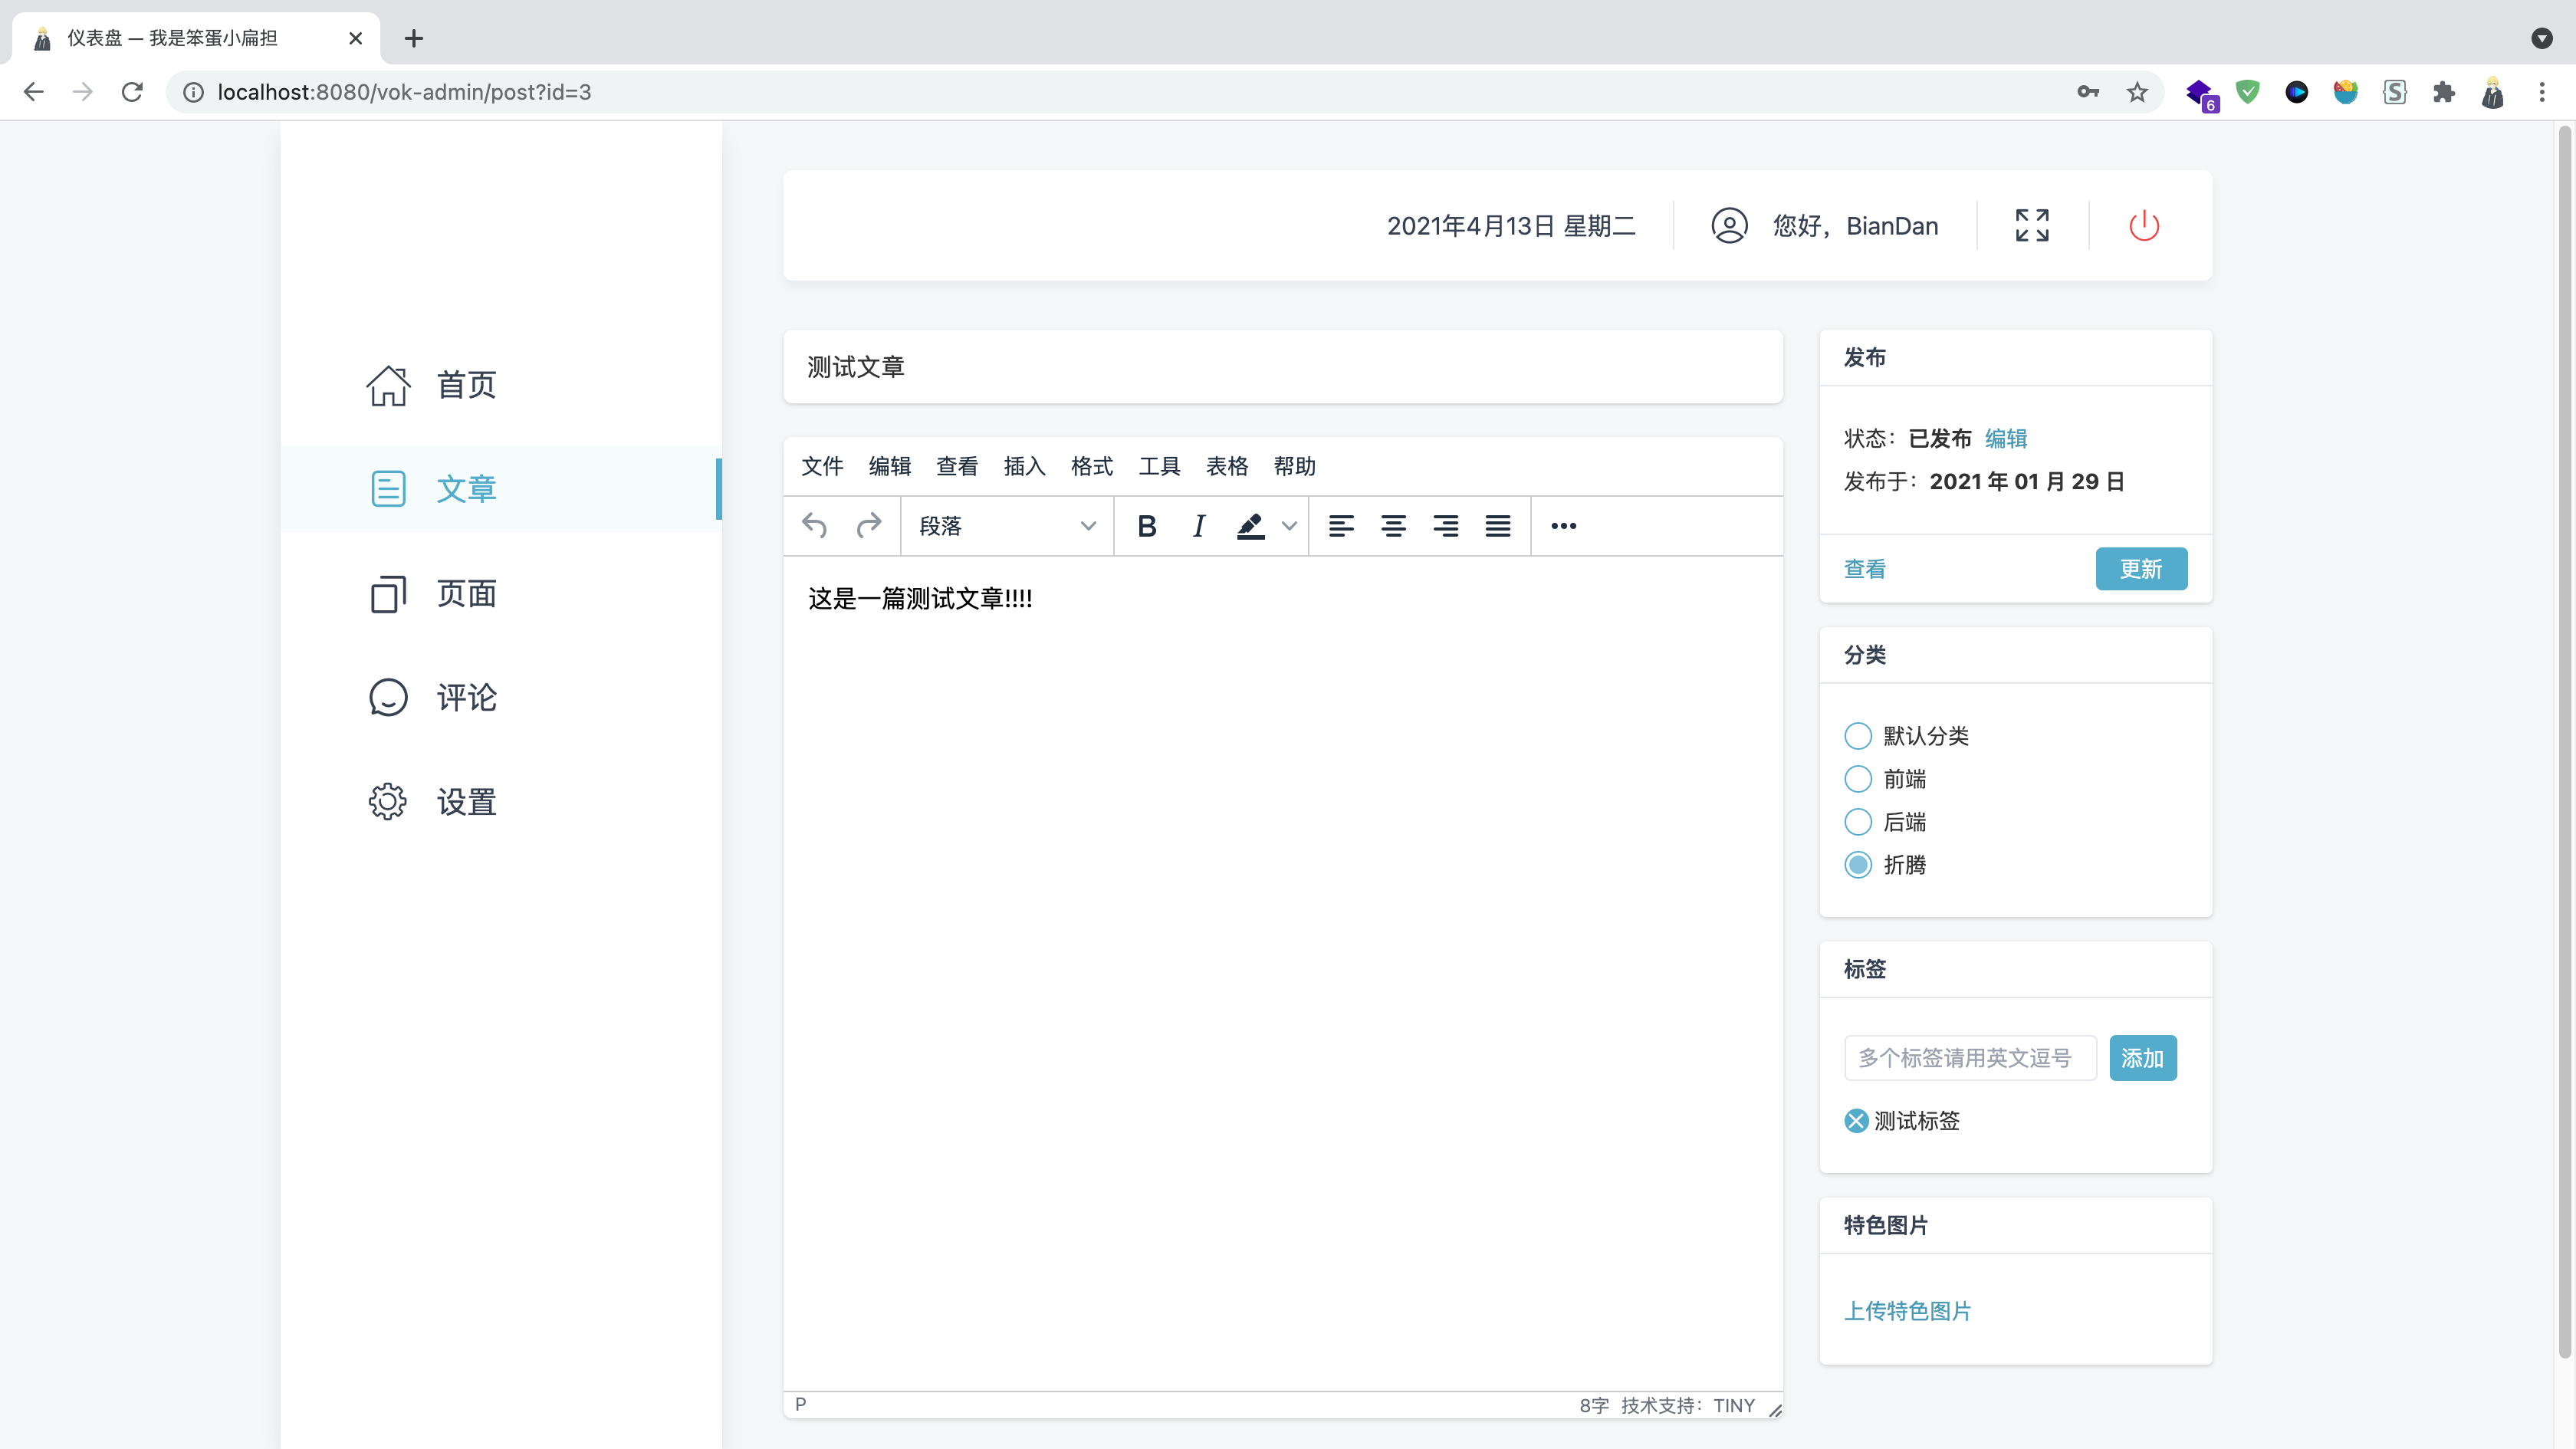Screen dimensions: 2576x1449
Task: Toggle italic formatting in the editor
Action: [1198, 526]
